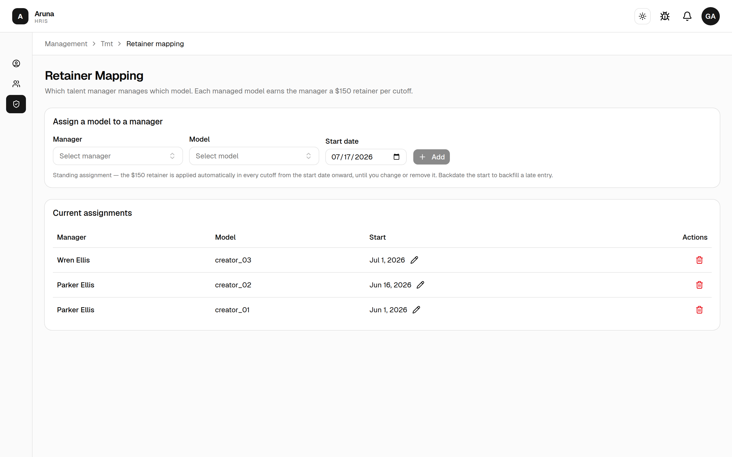Click the creator_03 model cell

tap(233, 260)
